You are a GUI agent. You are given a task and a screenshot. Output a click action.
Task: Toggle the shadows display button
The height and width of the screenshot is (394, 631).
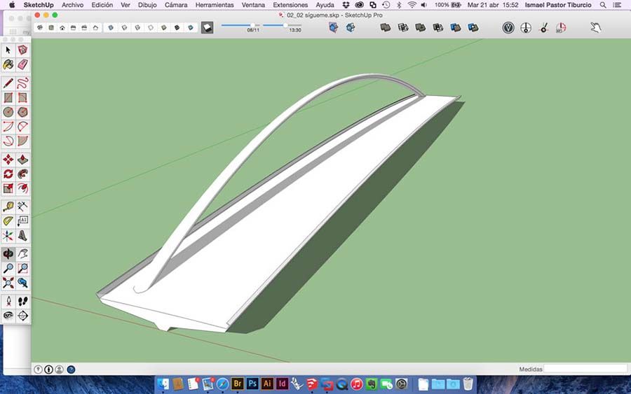coord(208,27)
